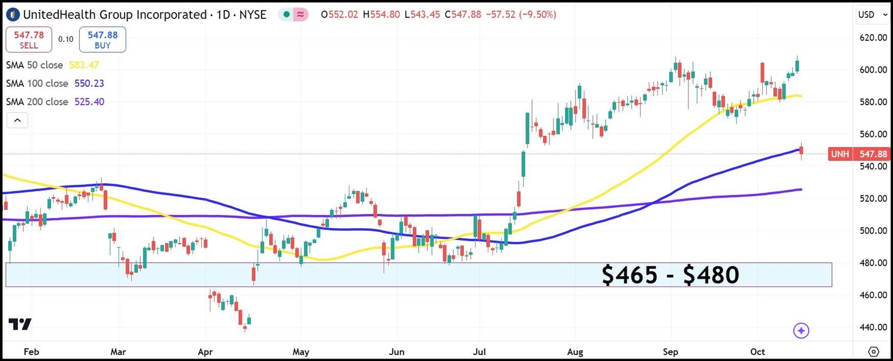Click the 600.00 price axis label
Viewport: 893px width, 361px height.
pos(873,70)
